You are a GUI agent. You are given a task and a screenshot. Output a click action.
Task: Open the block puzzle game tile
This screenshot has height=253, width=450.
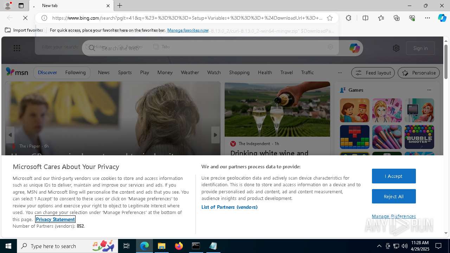[354, 137]
